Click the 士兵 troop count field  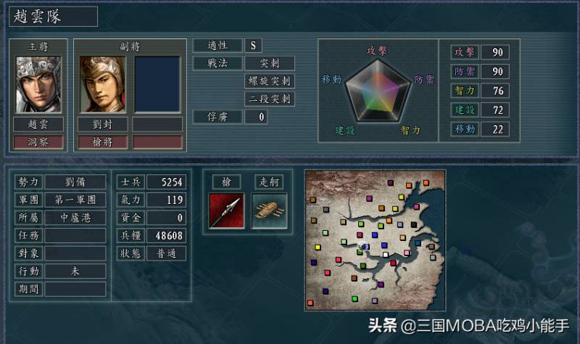tap(166, 182)
